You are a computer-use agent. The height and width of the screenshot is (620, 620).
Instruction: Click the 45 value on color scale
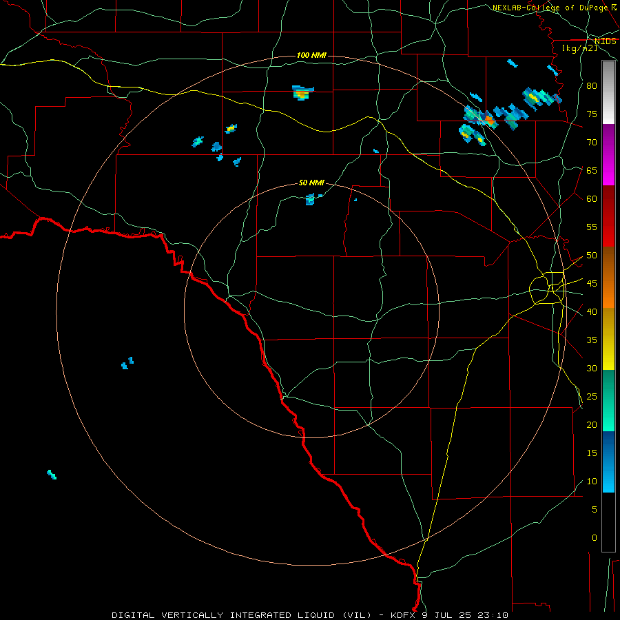[x=592, y=284]
